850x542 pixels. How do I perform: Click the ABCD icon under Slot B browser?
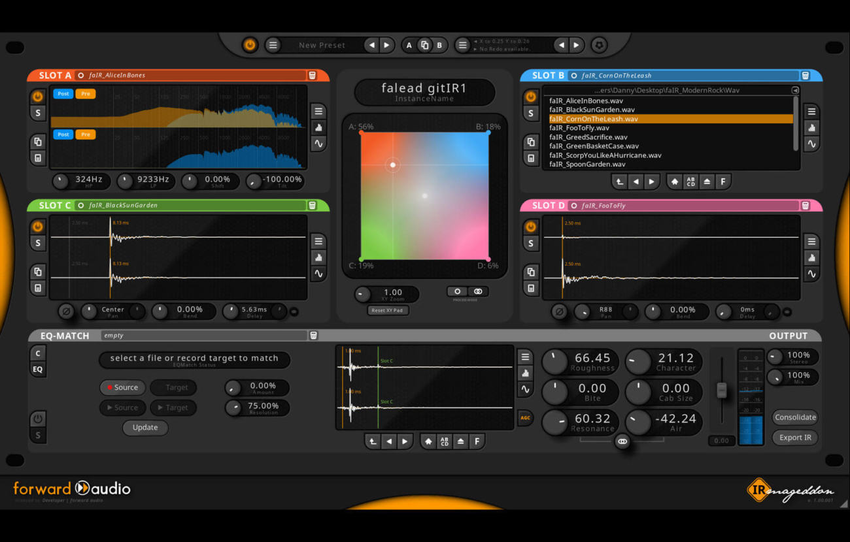(x=690, y=182)
